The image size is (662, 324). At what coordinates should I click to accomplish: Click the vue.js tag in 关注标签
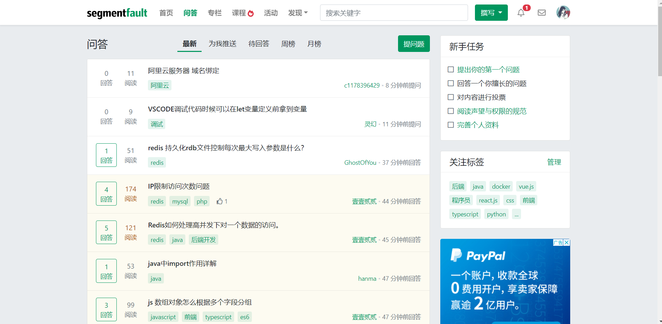pos(526,187)
